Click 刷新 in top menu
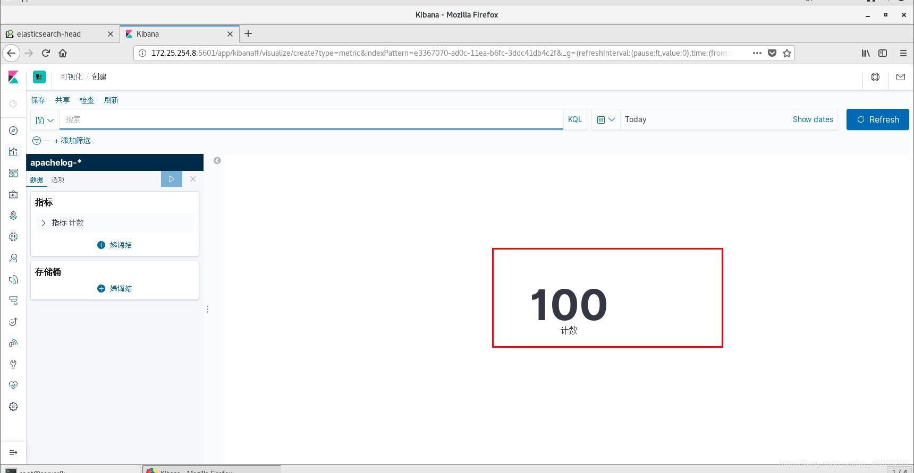This screenshot has height=473, width=914. point(112,100)
